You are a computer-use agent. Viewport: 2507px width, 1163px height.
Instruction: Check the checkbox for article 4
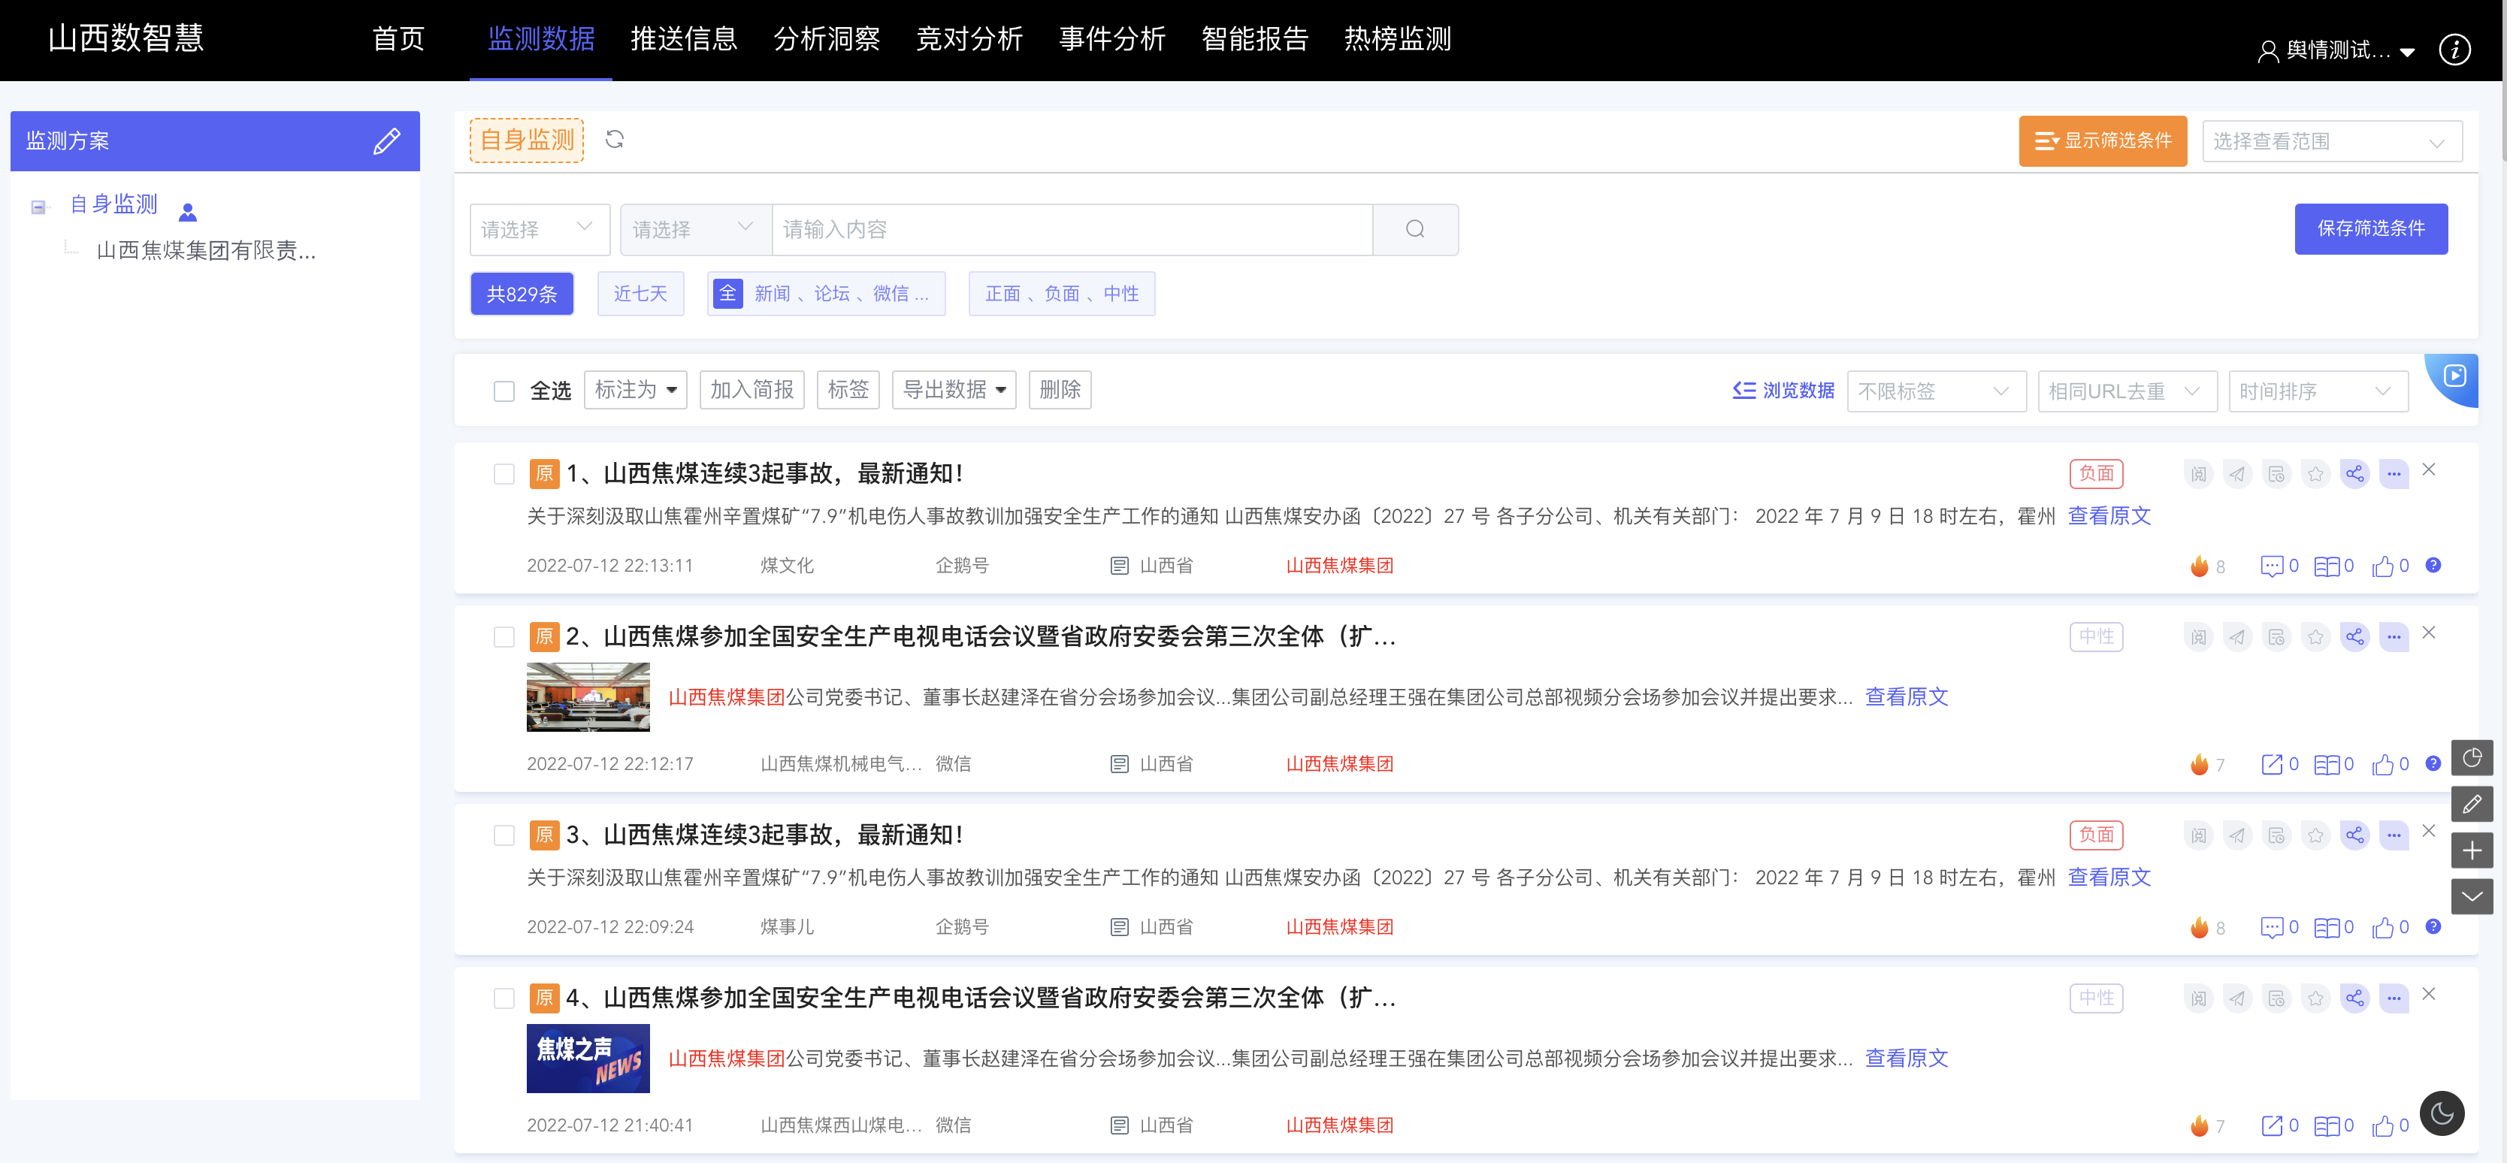point(504,998)
